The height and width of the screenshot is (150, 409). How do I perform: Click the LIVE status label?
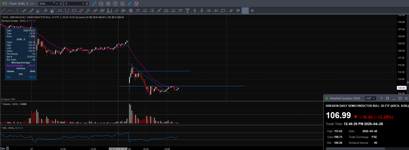(x=32, y=3)
